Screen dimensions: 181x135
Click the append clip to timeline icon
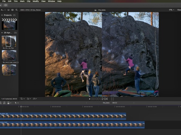pyautogui.click(x=5, y=103)
